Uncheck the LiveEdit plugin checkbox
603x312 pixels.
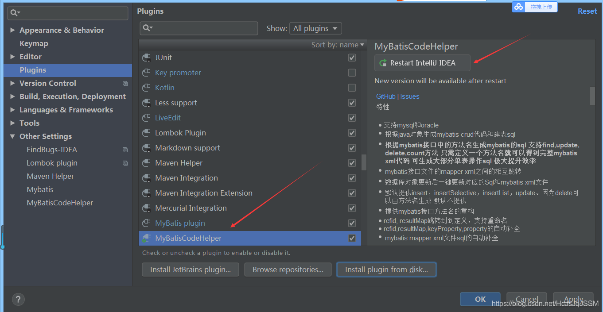352,118
